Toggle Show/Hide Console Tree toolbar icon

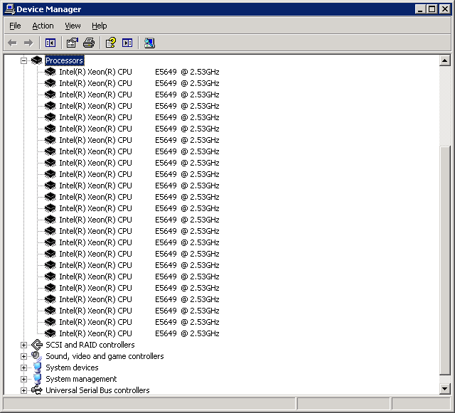50,43
